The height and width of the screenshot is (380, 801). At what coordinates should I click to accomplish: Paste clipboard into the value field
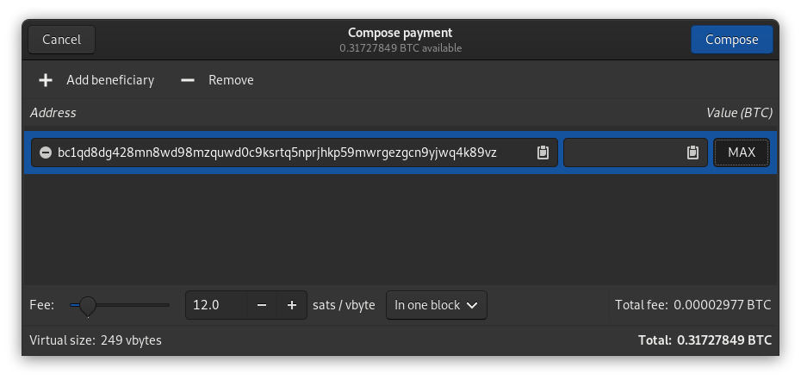click(x=692, y=153)
